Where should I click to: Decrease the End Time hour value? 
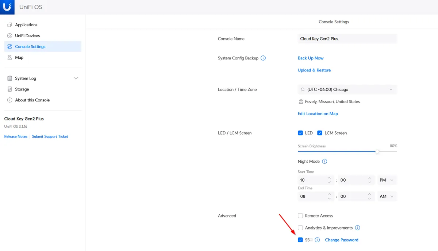329,198
